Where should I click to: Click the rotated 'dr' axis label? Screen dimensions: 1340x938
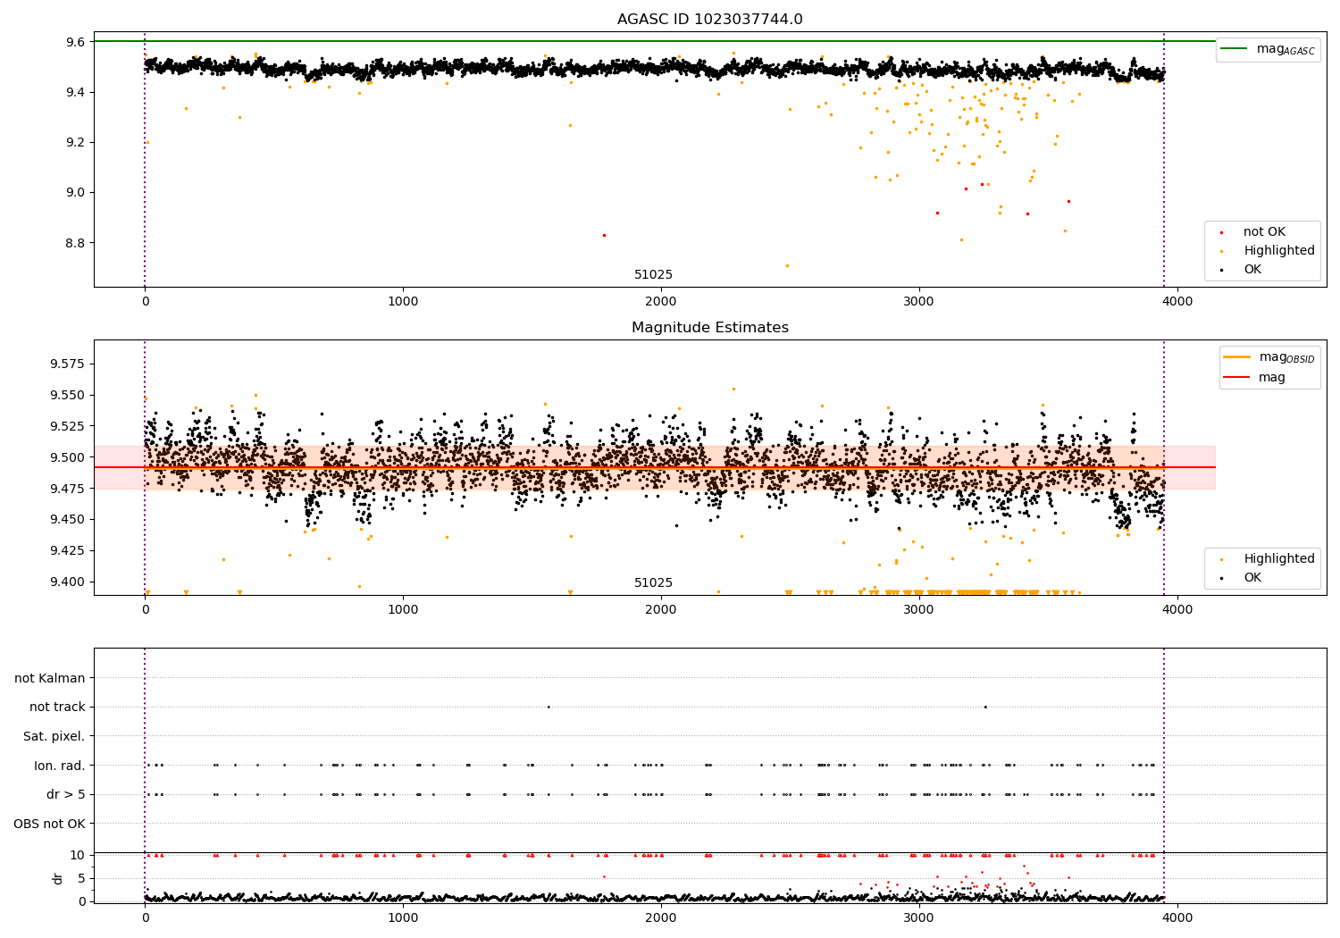pos(58,878)
